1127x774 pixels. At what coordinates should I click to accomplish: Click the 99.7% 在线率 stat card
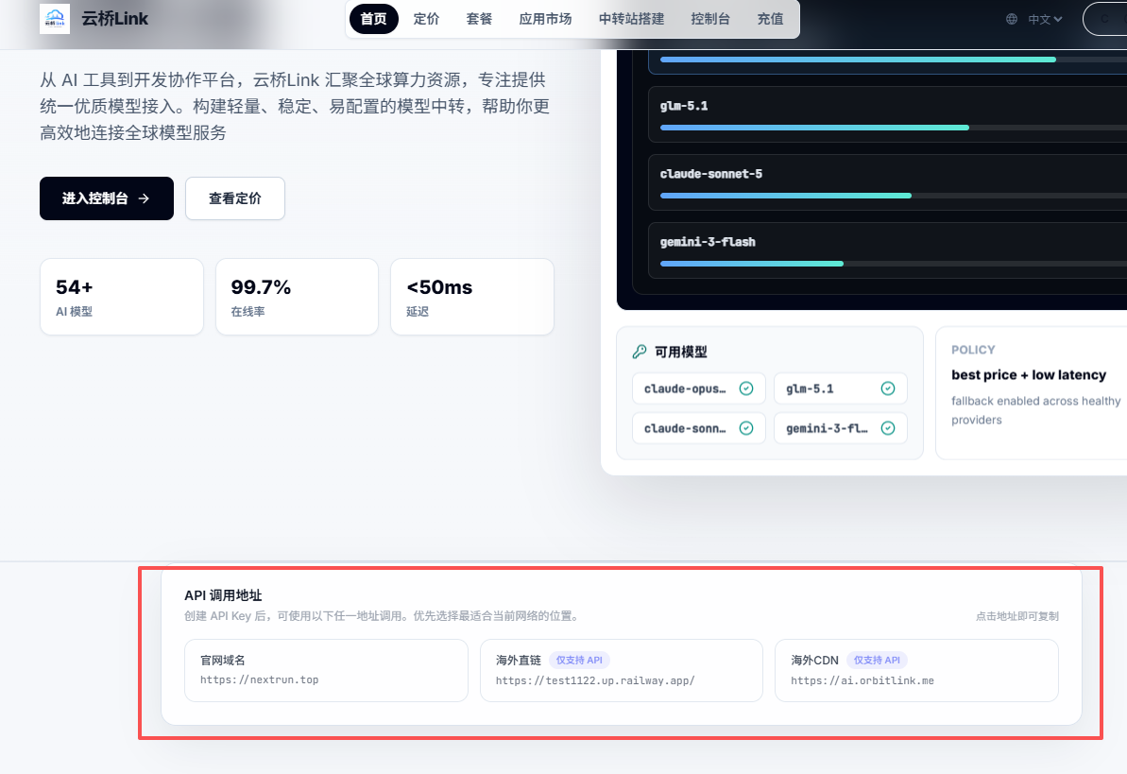coord(297,297)
